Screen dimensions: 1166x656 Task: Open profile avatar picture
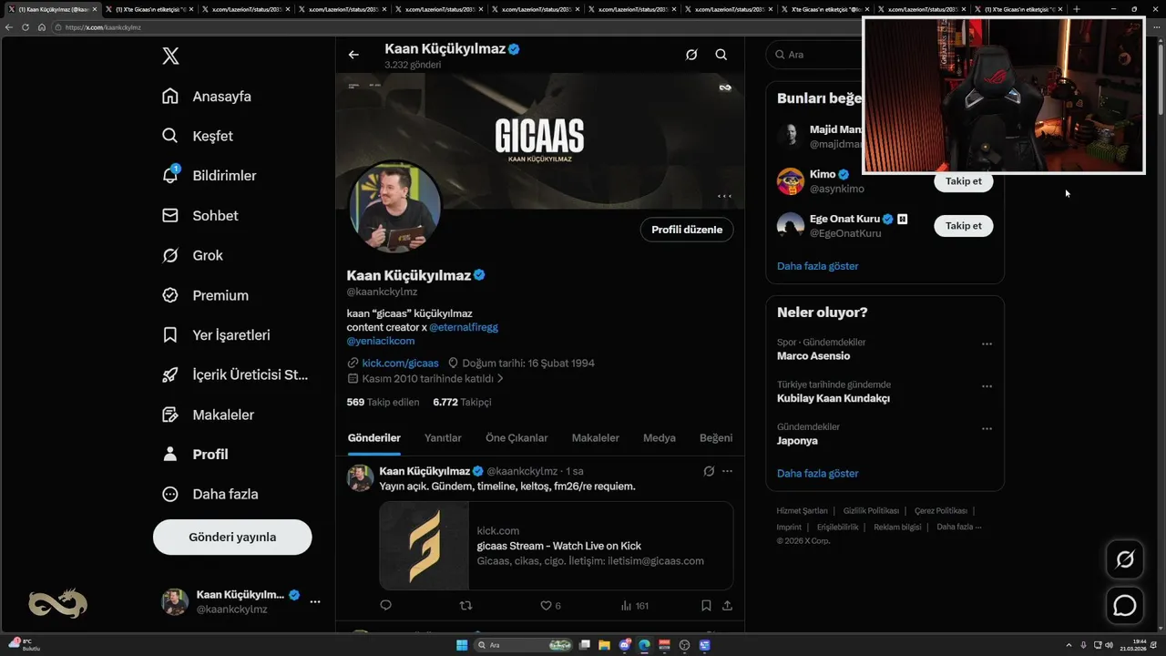pyautogui.click(x=395, y=208)
